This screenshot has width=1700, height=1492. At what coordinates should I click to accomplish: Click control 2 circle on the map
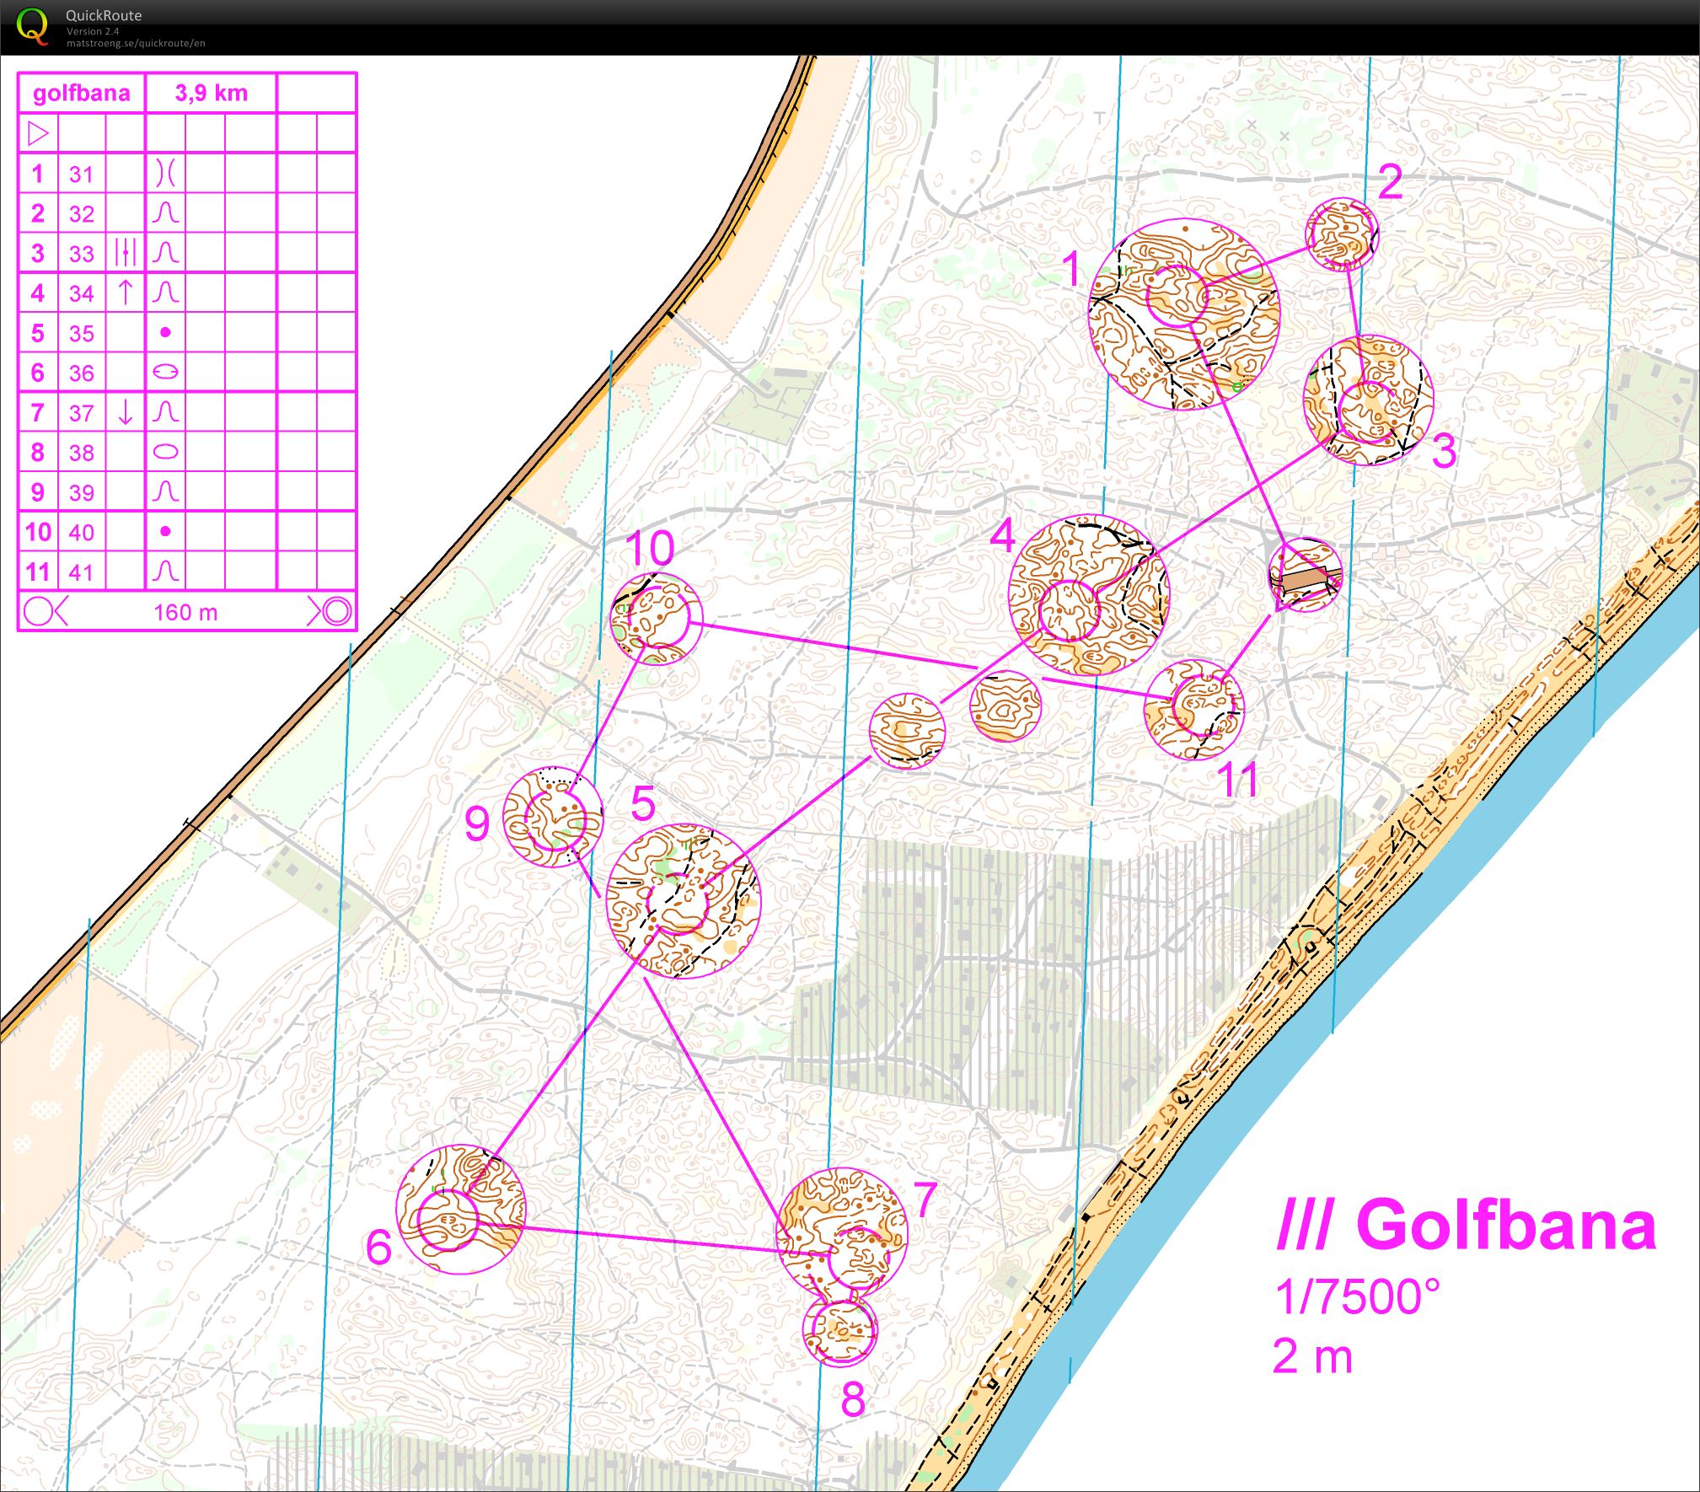[1342, 234]
